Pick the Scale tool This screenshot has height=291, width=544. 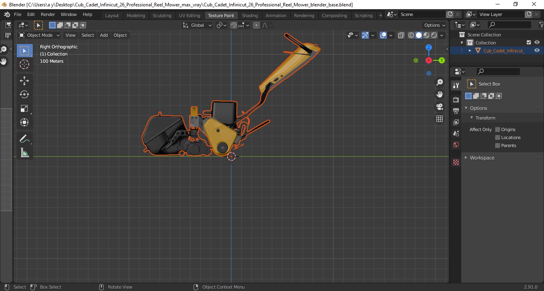point(24,108)
